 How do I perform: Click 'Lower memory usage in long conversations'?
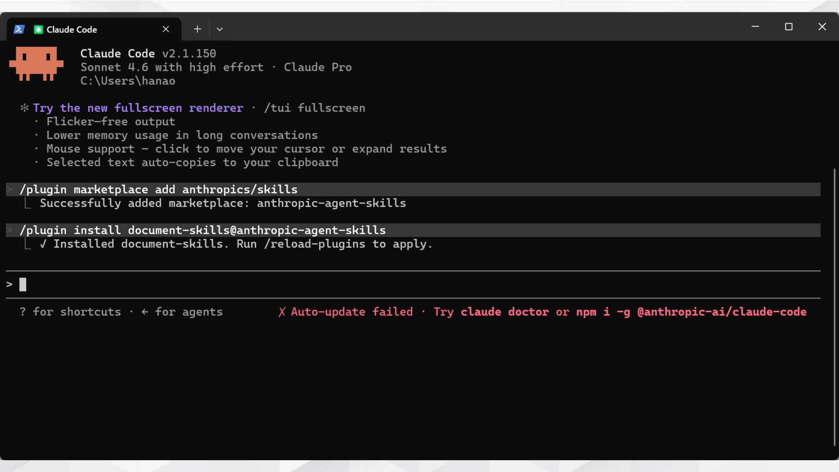point(182,135)
